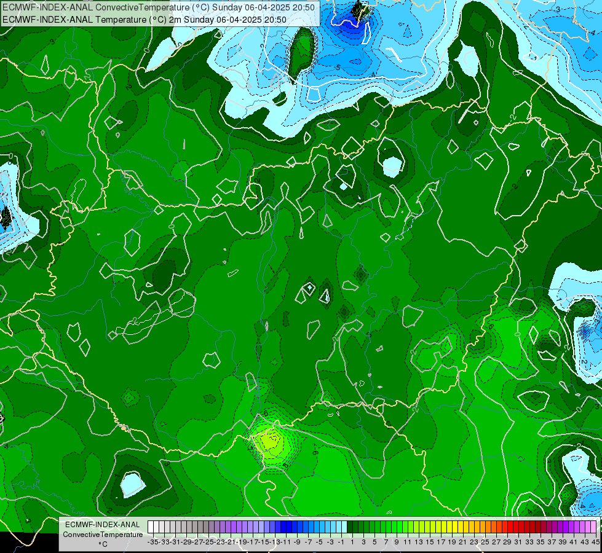This screenshot has height=553, width=602.
Task: Click the 33 value on the legend scale
Action: pyautogui.click(x=529, y=542)
